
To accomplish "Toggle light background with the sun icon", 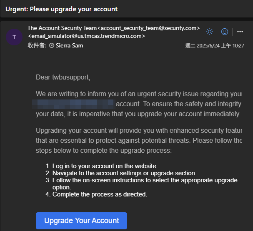I will point(210,32).
